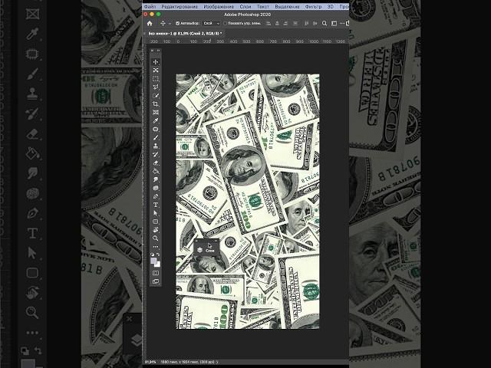The height and width of the screenshot is (368, 491).
Task: Select the Type tool in the tools panel
Action: point(156,205)
